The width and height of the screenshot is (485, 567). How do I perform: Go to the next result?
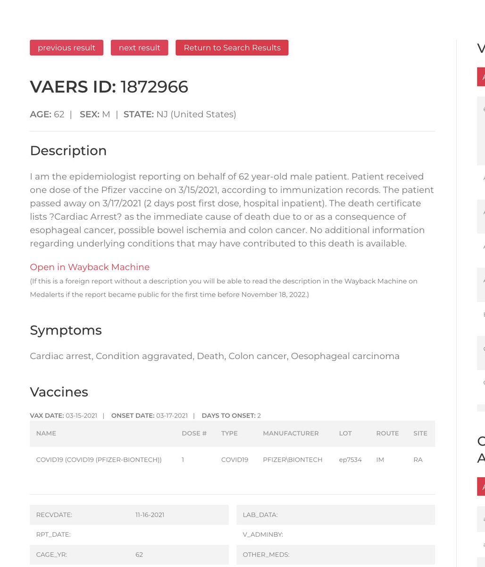coord(139,48)
